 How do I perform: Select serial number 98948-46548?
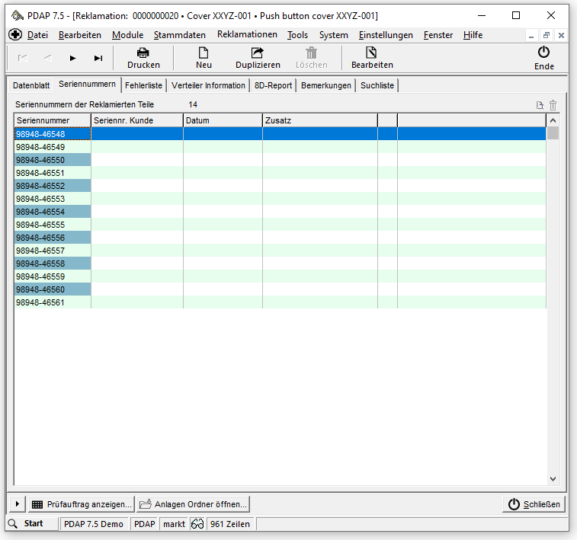click(x=53, y=134)
